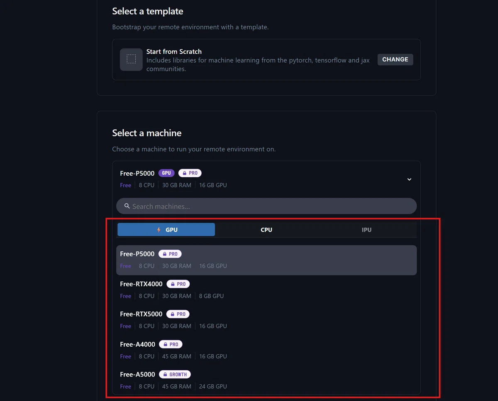Select the GPU tab

(166, 229)
